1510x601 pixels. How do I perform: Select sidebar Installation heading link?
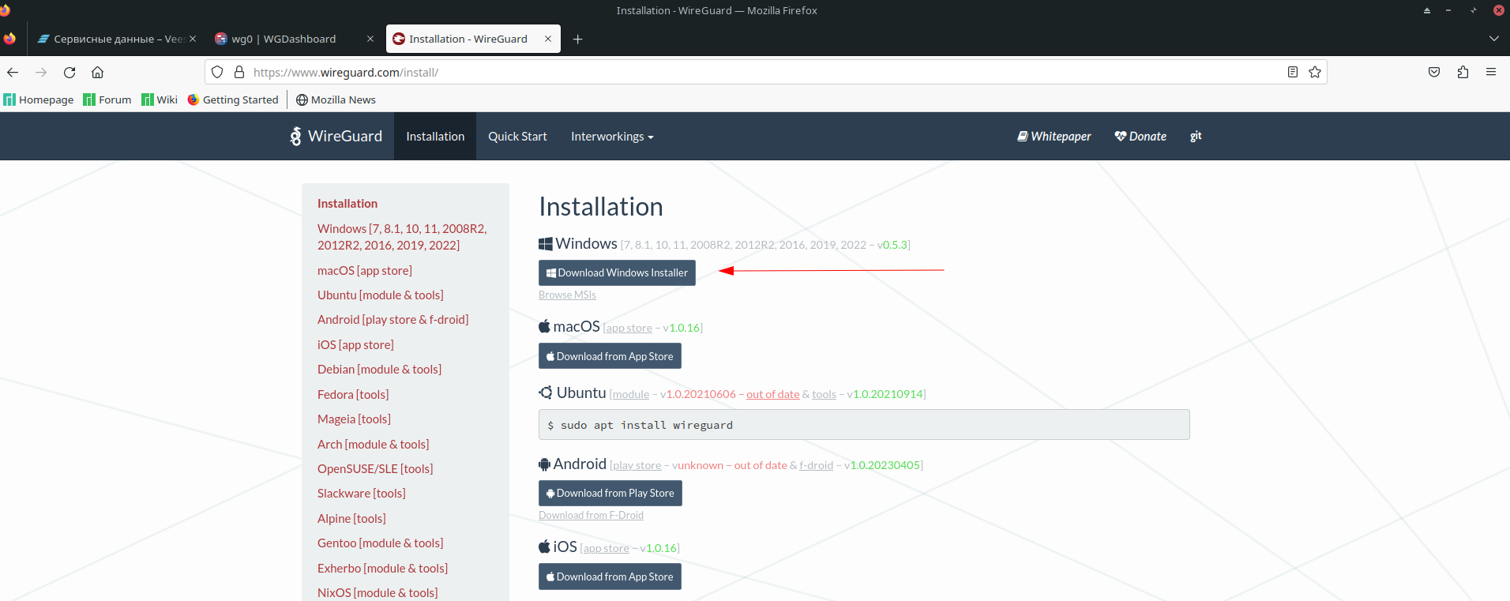pos(347,203)
